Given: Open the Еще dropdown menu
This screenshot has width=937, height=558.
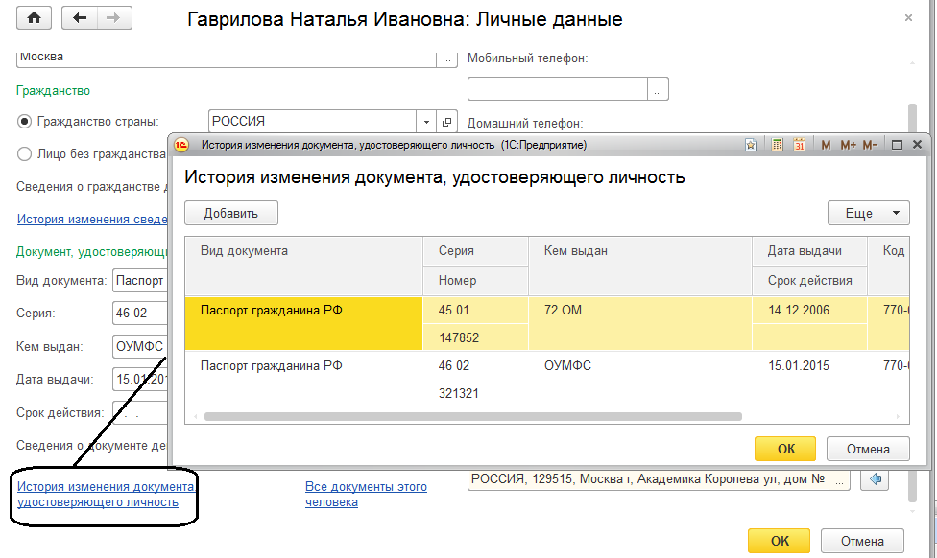Looking at the screenshot, I should [868, 213].
